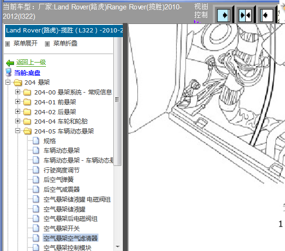Screen dimensions: 285x251
Task: Click the document icon beside 后空气减震器
Action: click(x=36, y=189)
